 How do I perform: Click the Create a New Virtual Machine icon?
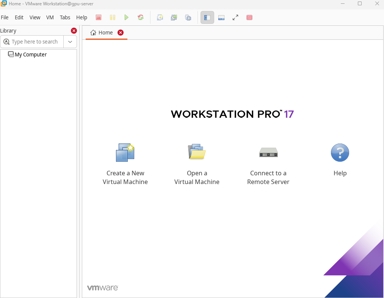pyautogui.click(x=125, y=152)
